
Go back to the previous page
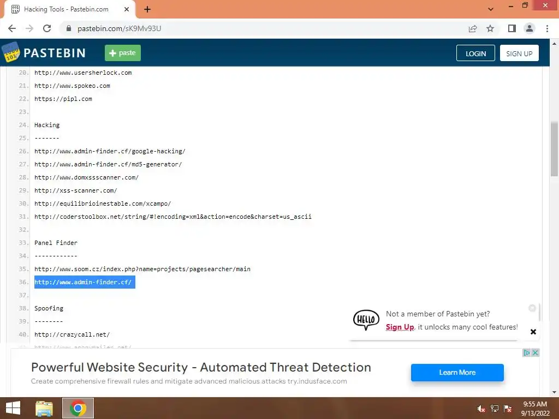point(12,28)
